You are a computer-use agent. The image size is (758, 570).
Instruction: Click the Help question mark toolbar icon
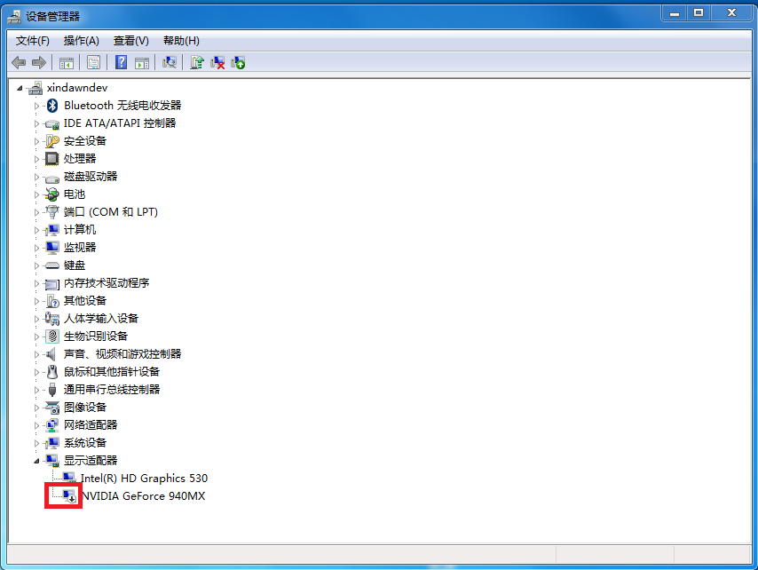tap(122, 62)
